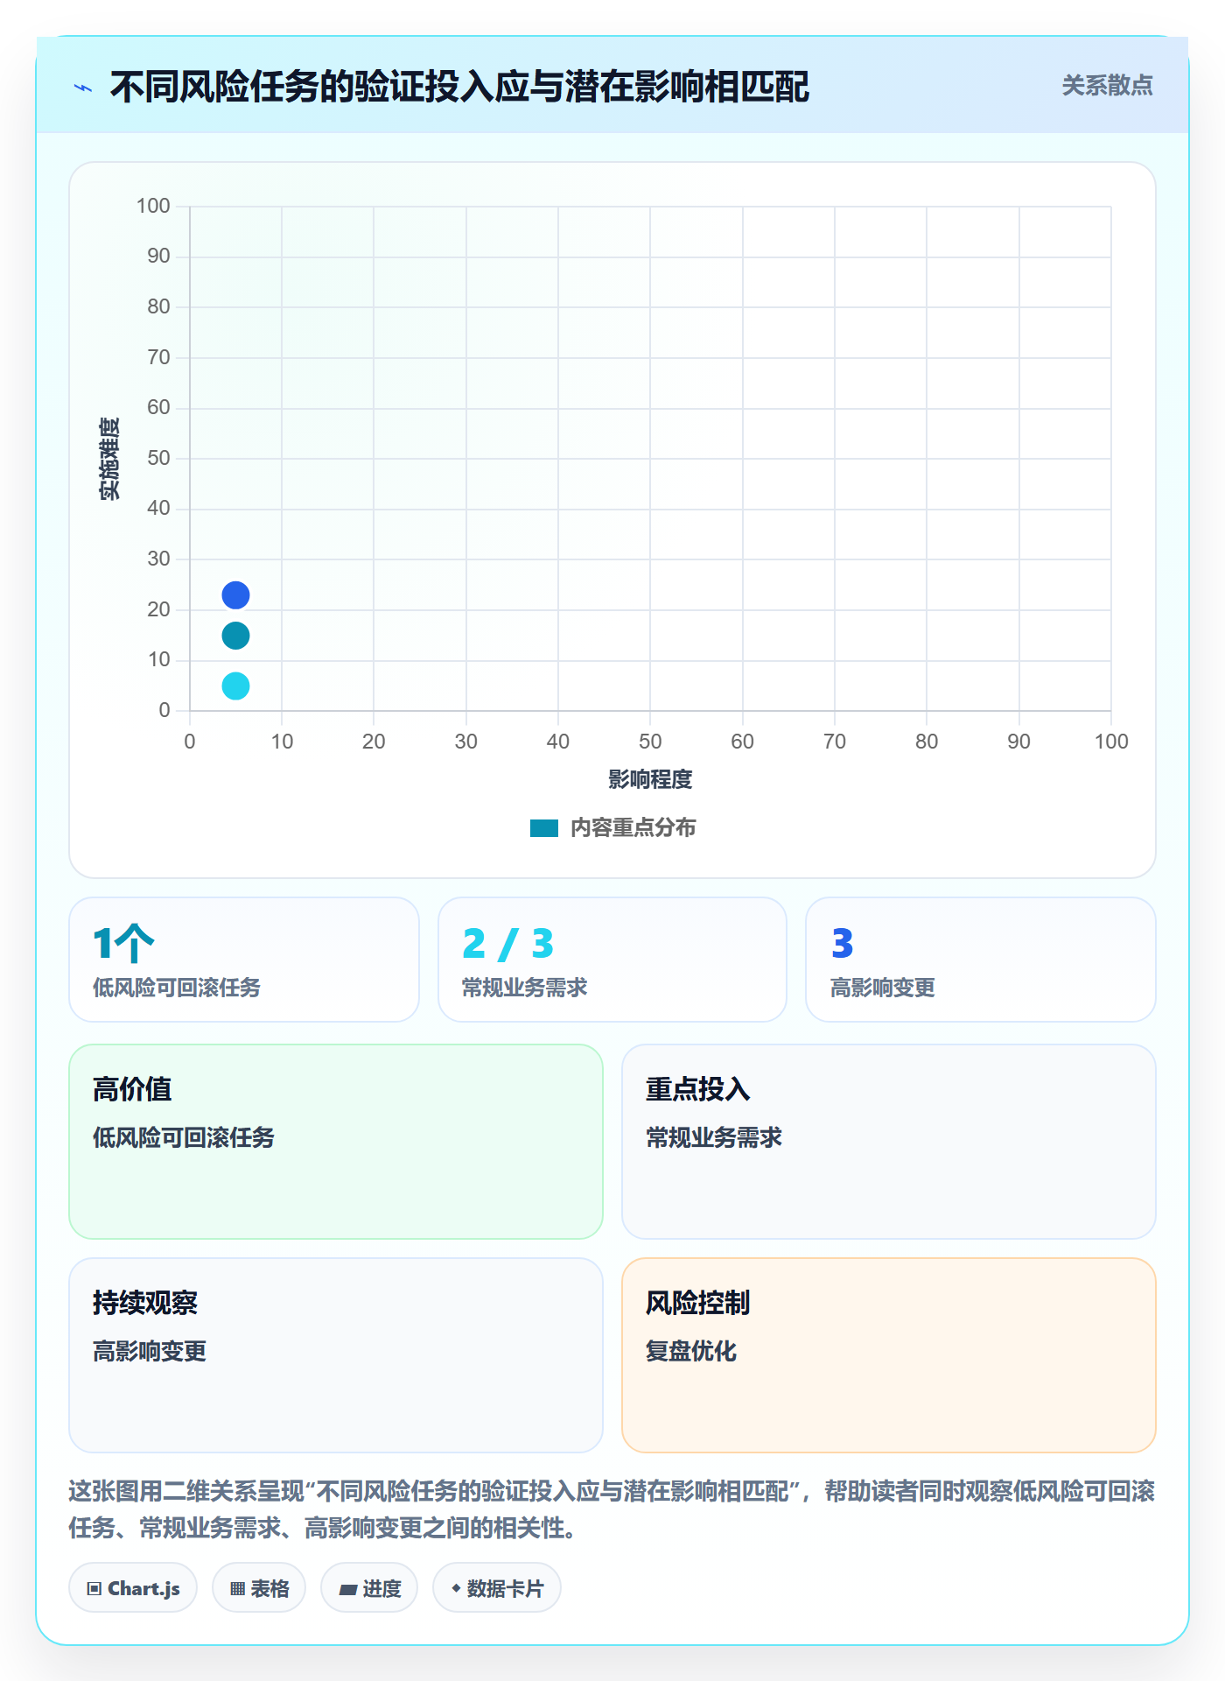Select the 1个 低风险可回滚任务 stat card
The width and height of the screenshot is (1225, 1681).
(x=244, y=960)
